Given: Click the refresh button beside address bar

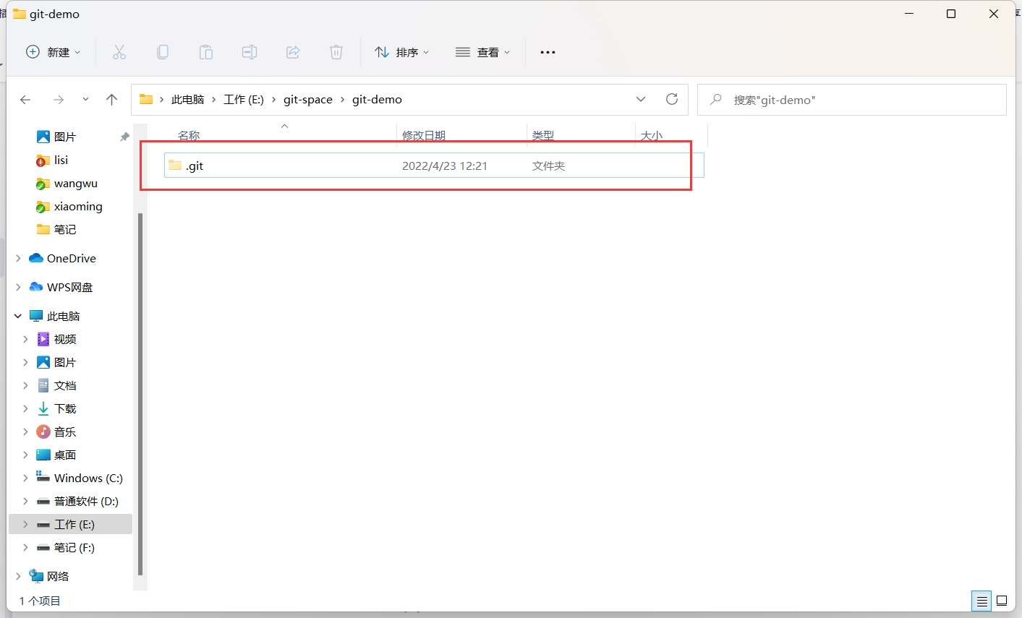Looking at the screenshot, I should pos(672,100).
